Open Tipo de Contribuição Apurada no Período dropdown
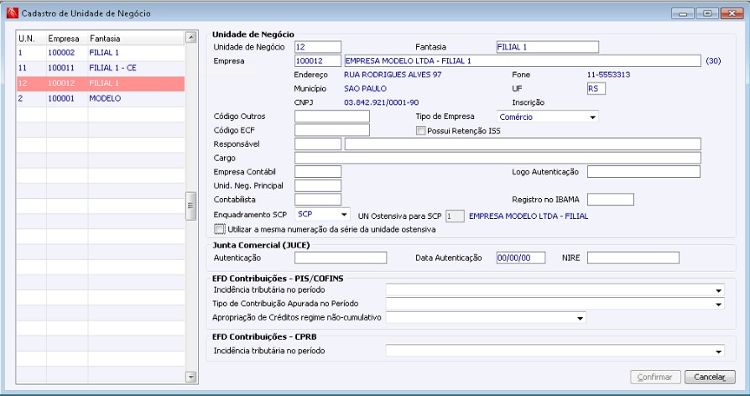Viewport: 750px width, 396px height. click(555, 304)
